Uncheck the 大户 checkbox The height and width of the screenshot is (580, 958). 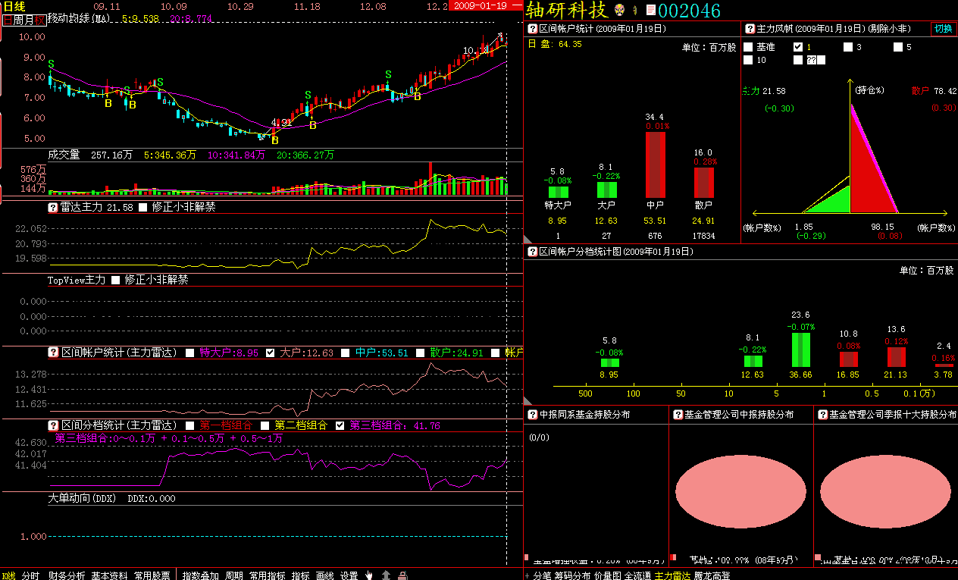pyautogui.click(x=271, y=353)
